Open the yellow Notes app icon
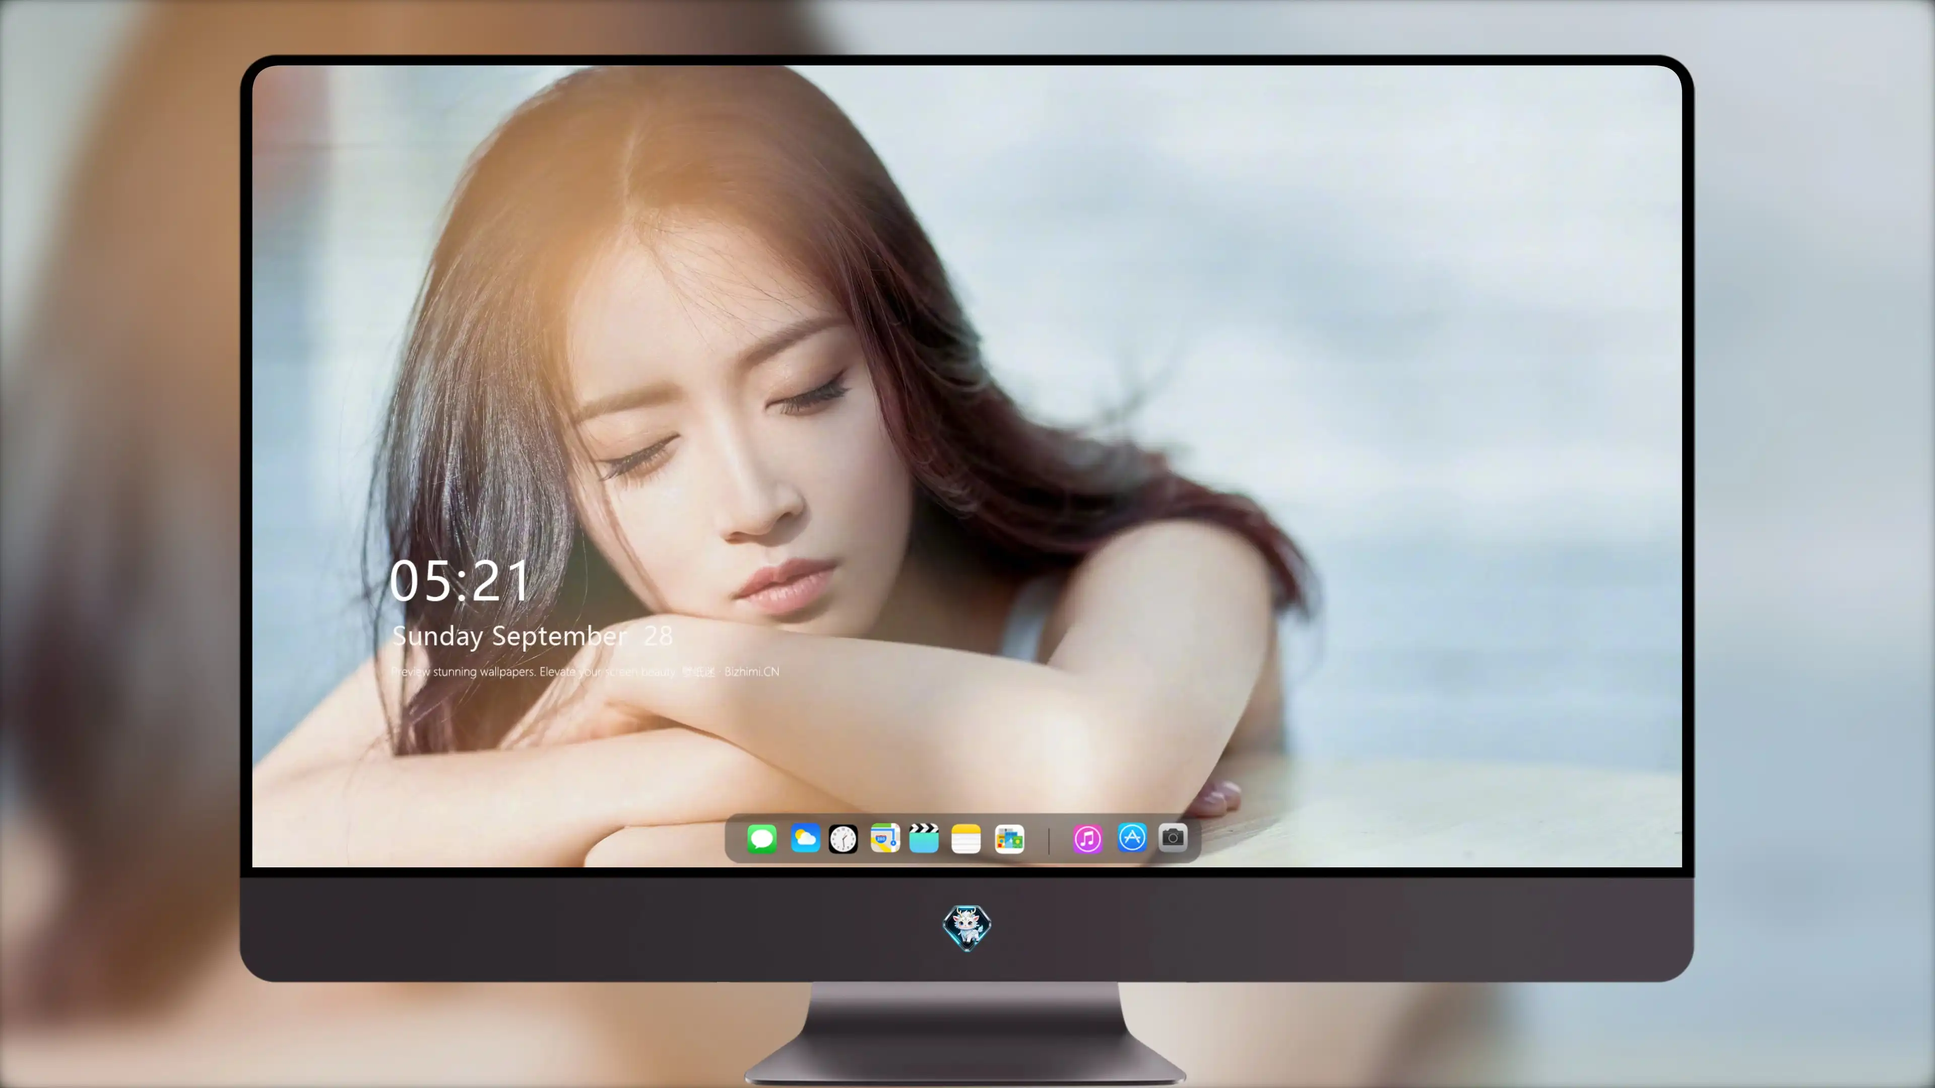 (x=966, y=839)
